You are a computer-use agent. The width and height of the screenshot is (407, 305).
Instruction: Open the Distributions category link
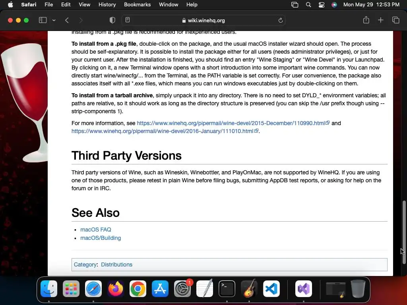click(x=116, y=264)
